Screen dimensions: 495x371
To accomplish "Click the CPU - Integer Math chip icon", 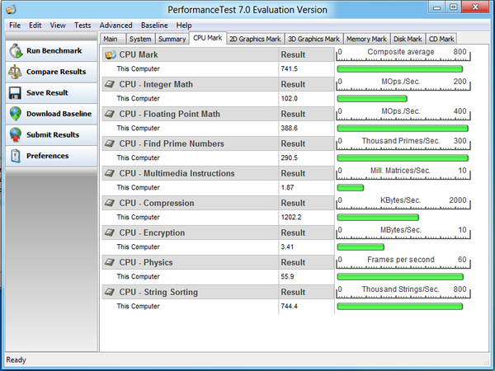I will (x=110, y=84).
